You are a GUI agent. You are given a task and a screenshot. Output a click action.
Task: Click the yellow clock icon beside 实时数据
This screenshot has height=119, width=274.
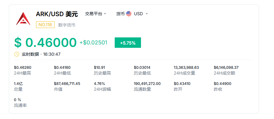(16, 54)
